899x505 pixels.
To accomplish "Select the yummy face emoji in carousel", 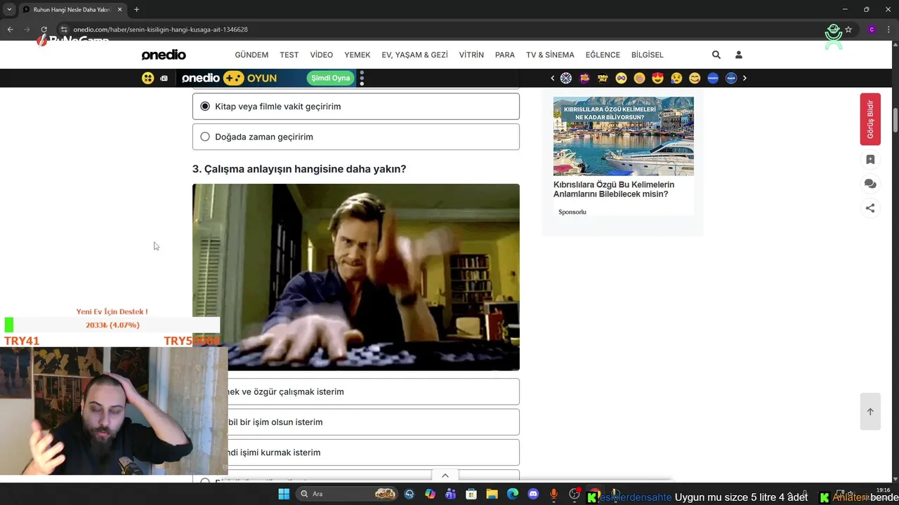I will tap(695, 78).
